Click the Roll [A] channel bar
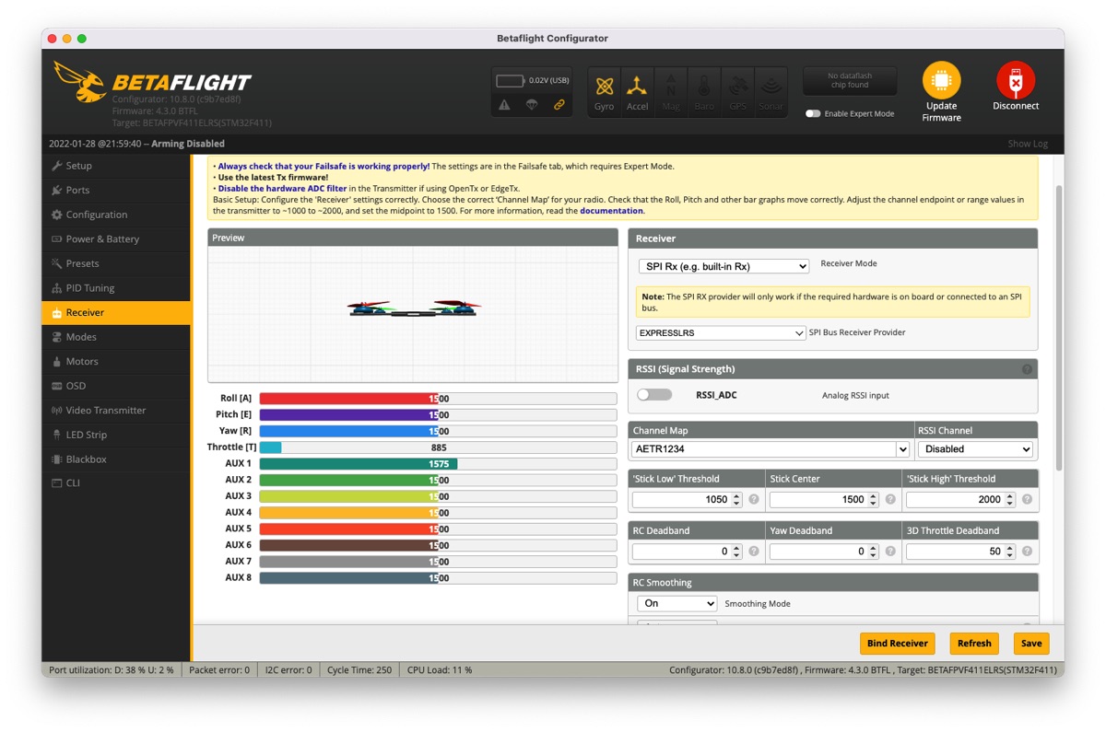The height and width of the screenshot is (732, 1106). pos(438,399)
